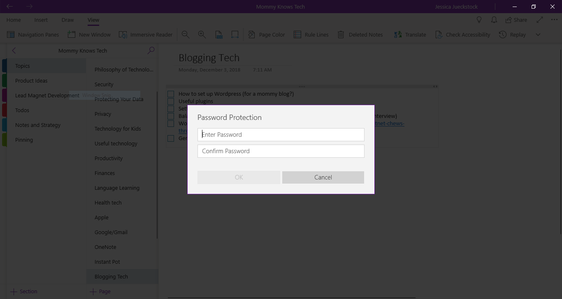562x299 pixels.
Task: Tick the checkbox beside 'How to set up Wordpress'
Action: coord(171,94)
